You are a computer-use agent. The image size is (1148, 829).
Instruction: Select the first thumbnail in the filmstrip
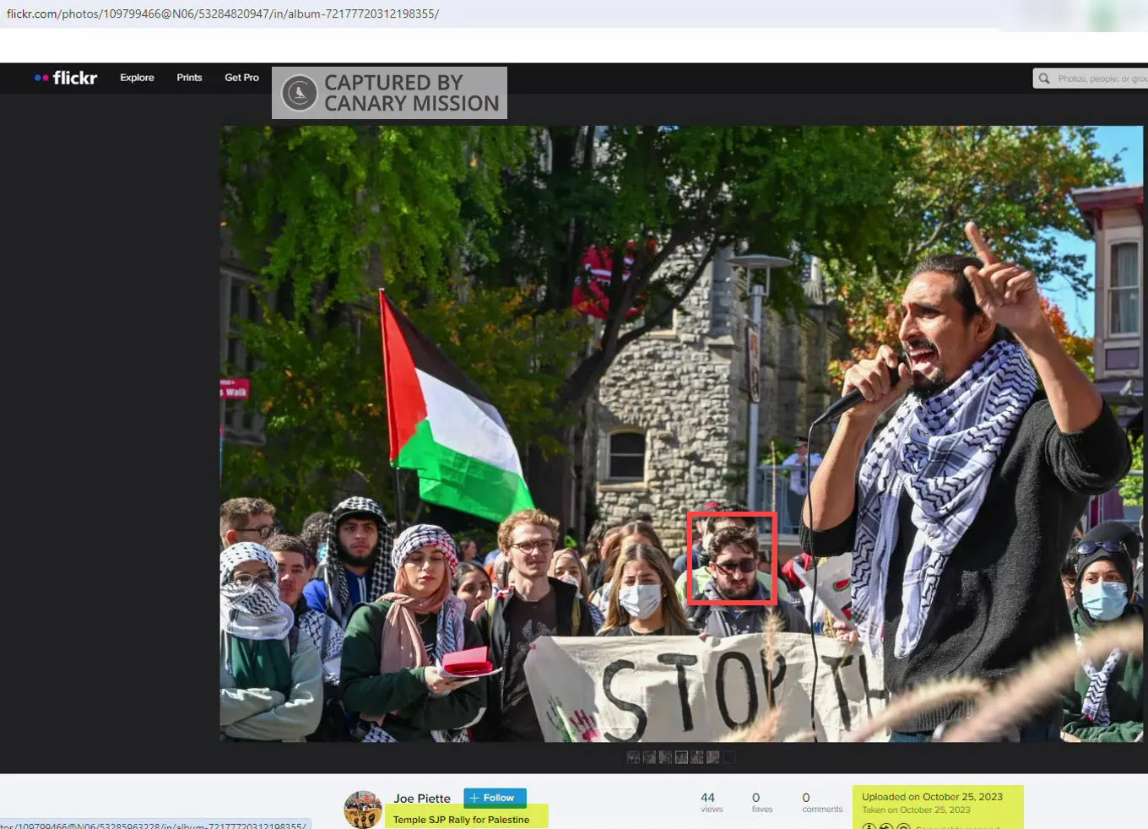pyautogui.click(x=633, y=757)
